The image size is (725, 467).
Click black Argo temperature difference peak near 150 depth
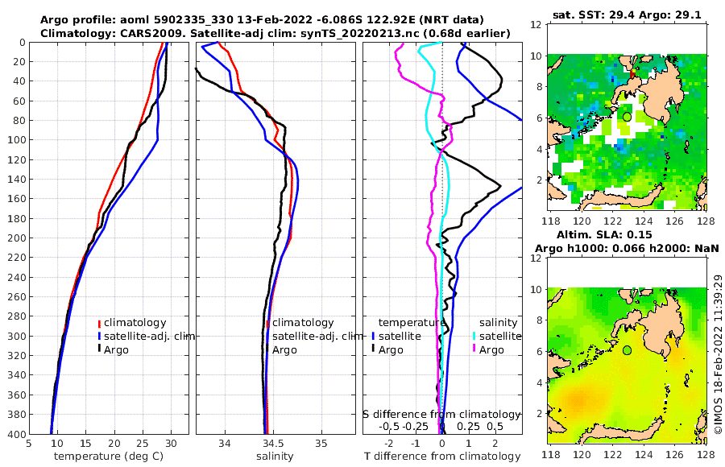point(499,186)
